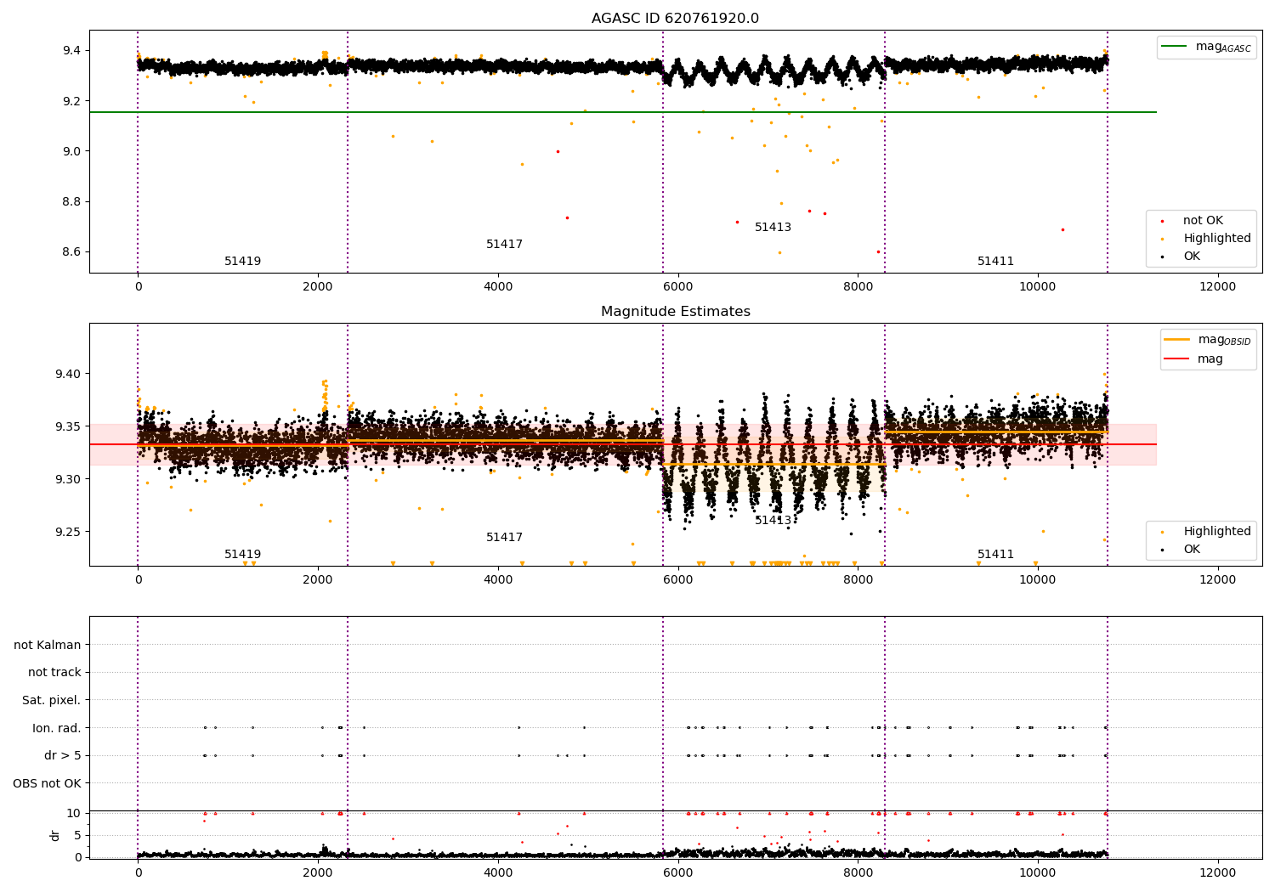Click the 2000 x-tick label on middle plot
Screen dimensions: 1275x892
[x=318, y=579]
